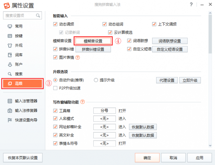Toggle the 动态调频 checkbox
This screenshot has height=165, width=215.
(x=55, y=24)
